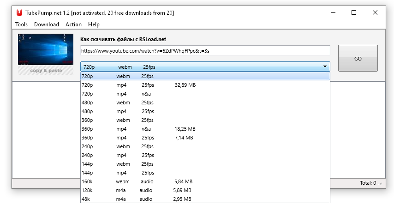This screenshot has width=394, height=211.
Task: Click the video thumbnail preview
Action: tap(46, 49)
